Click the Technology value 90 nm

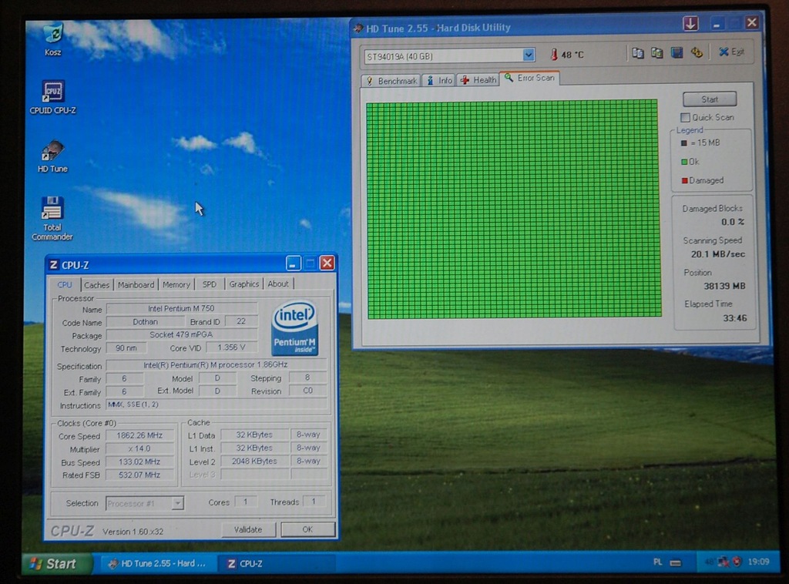coord(126,348)
